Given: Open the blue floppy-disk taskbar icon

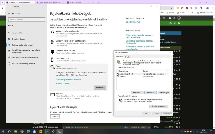Looking at the screenshot, I should pyautogui.click(x=34, y=131).
